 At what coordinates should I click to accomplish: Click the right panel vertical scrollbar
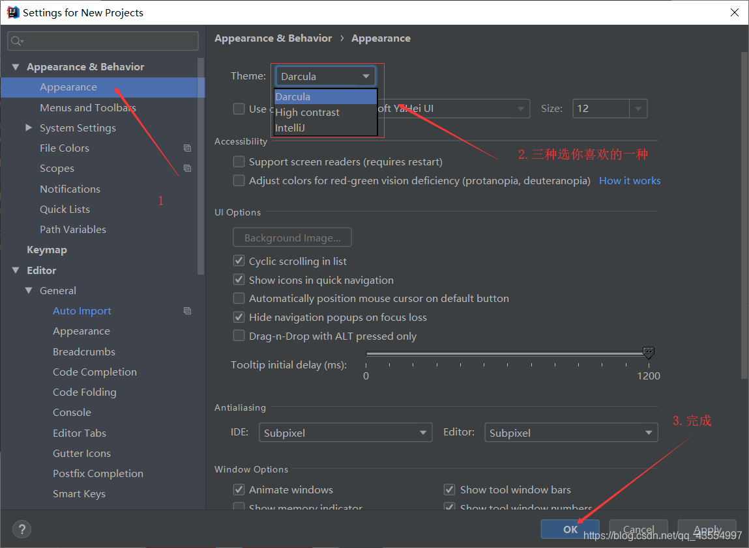(x=744, y=215)
